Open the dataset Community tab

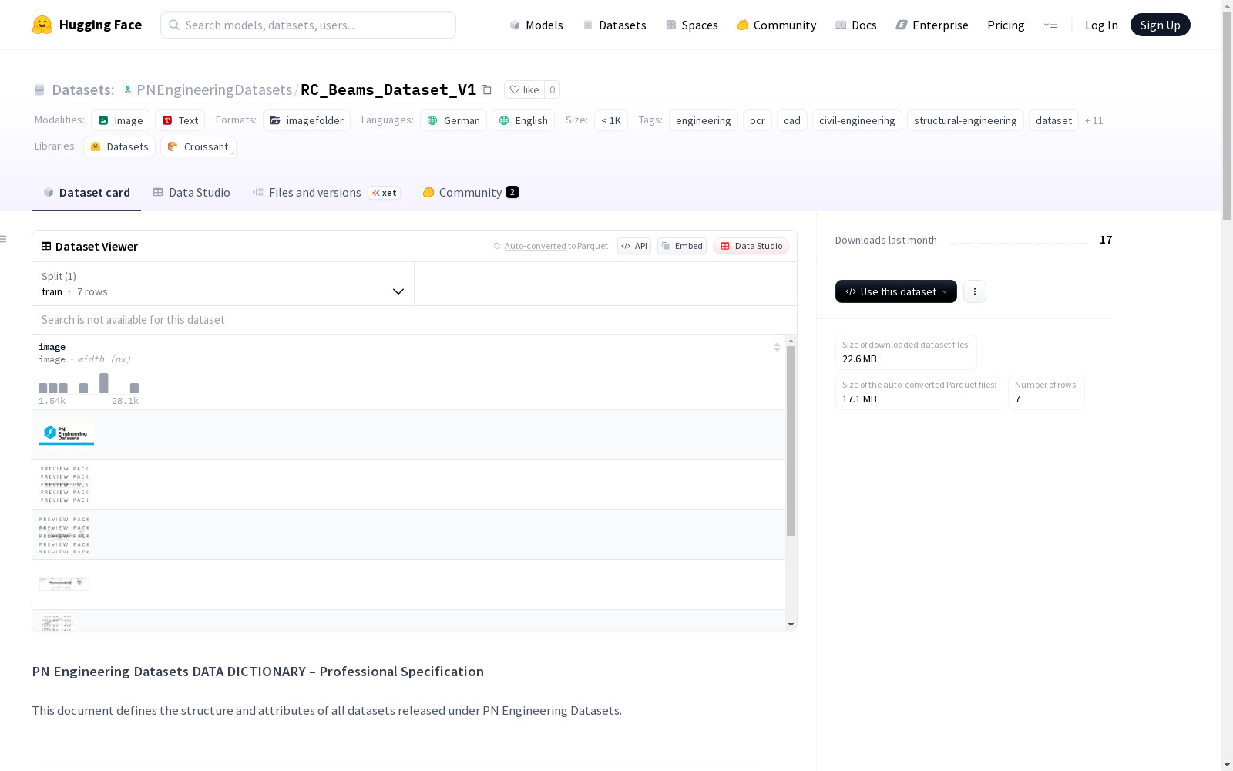[x=470, y=193]
